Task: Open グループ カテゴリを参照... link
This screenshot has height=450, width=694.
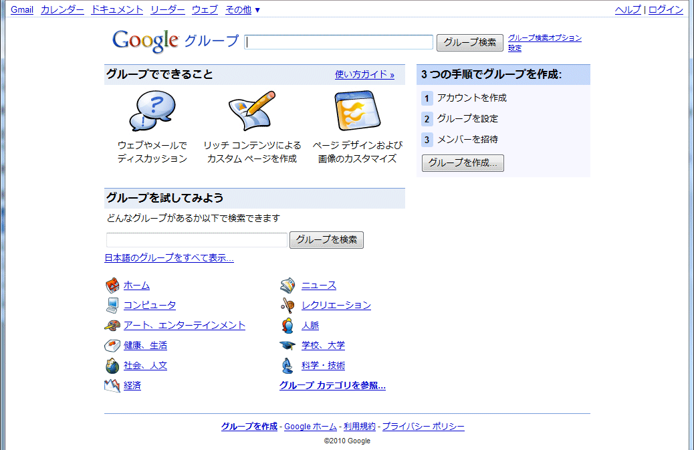Action: (x=332, y=386)
